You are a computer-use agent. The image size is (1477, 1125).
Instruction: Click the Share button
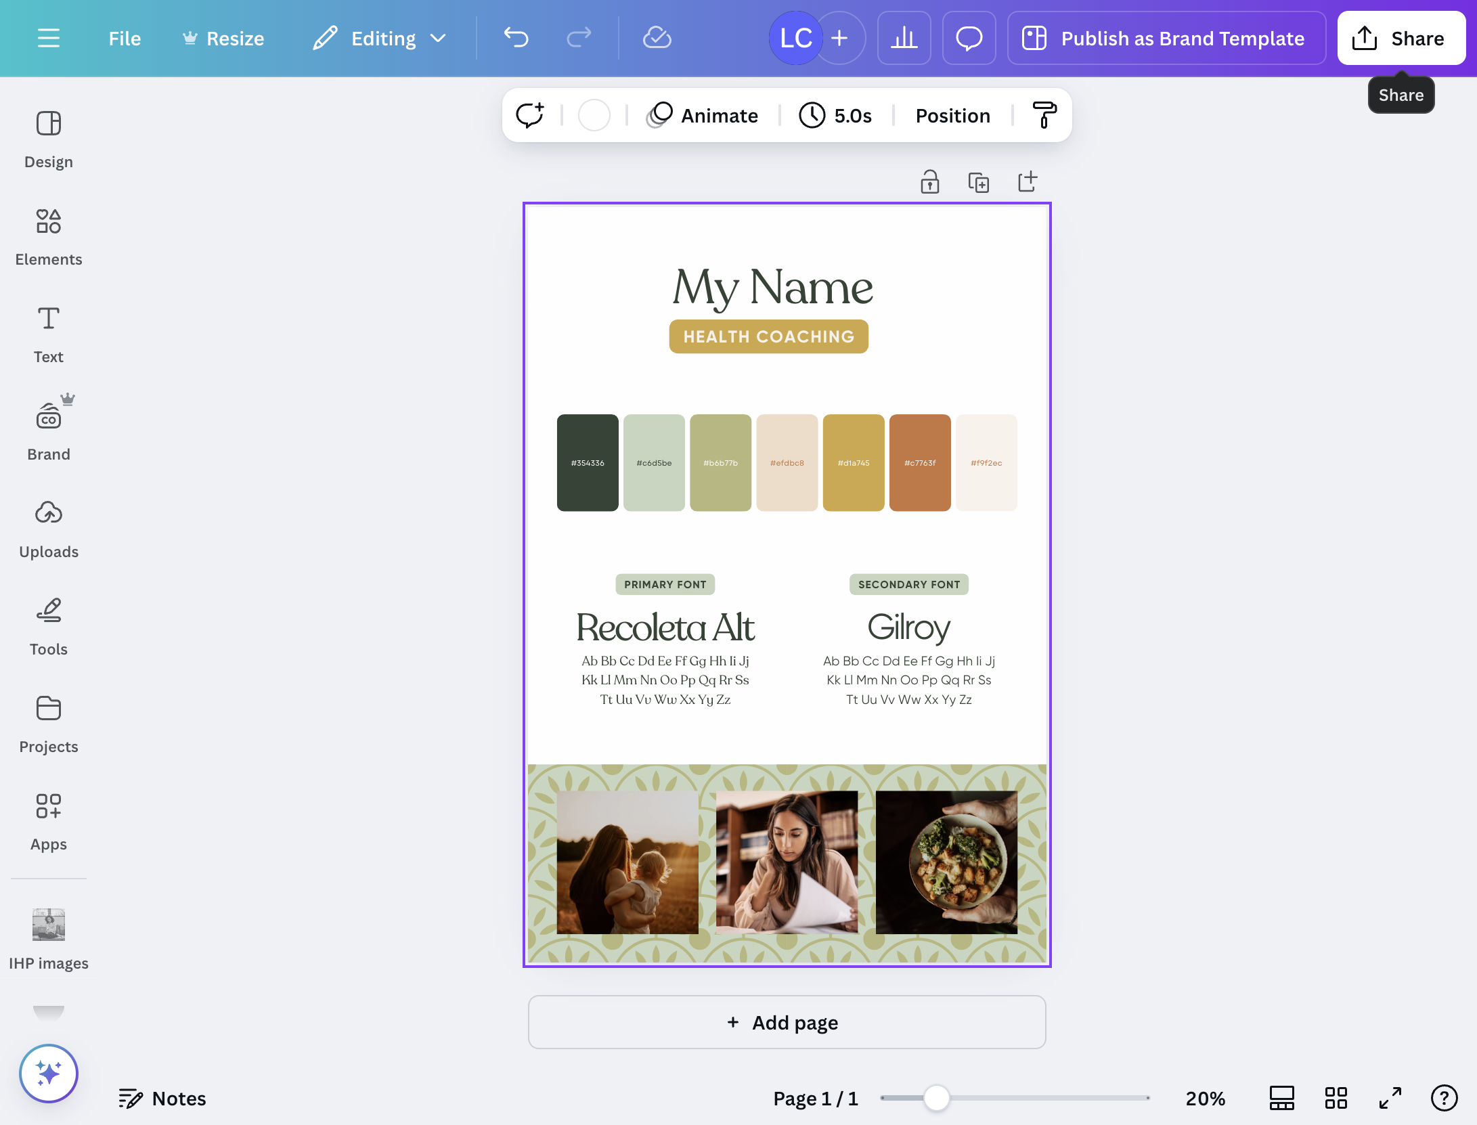click(1401, 38)
